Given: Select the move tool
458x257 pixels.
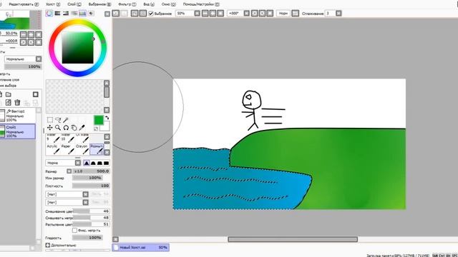Looking at the screenshot, I should point(50,128).
